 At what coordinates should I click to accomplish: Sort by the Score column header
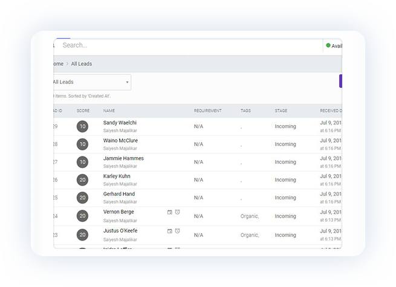coord(83,111)
